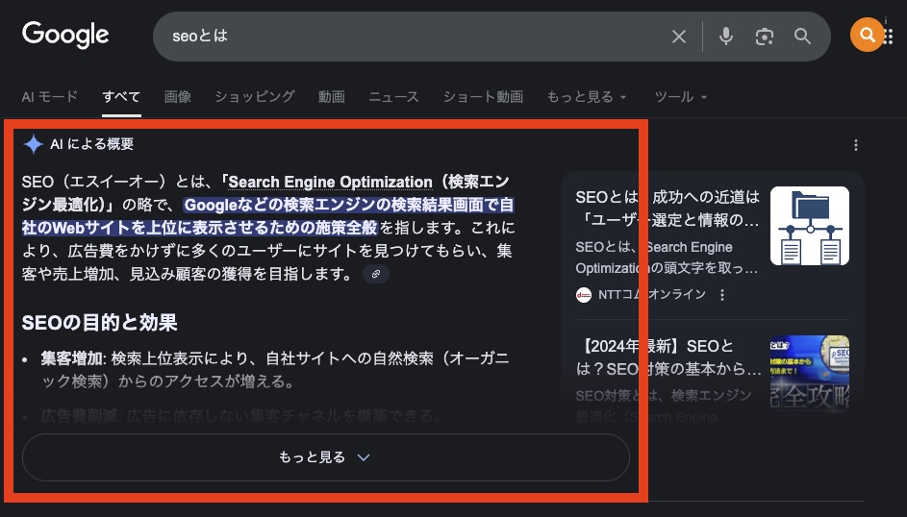Click the NTTコム オンライン favicon

(584, 295)
